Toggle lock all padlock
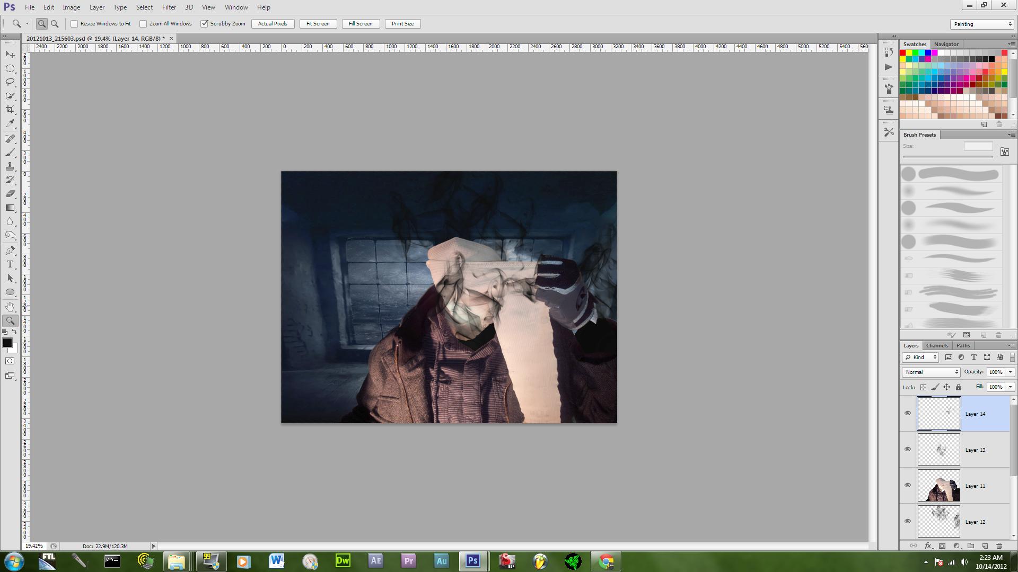The image size is (1018, 572). click(x=959, y=387)
